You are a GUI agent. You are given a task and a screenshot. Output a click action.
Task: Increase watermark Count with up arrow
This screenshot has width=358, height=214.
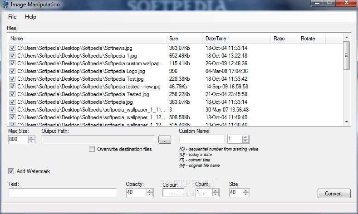click(216, 191)
